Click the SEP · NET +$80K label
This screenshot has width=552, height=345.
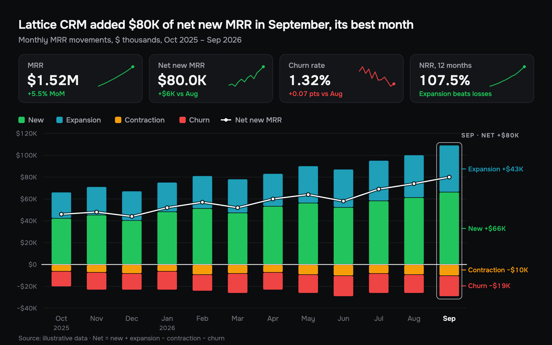coord(490,135)
